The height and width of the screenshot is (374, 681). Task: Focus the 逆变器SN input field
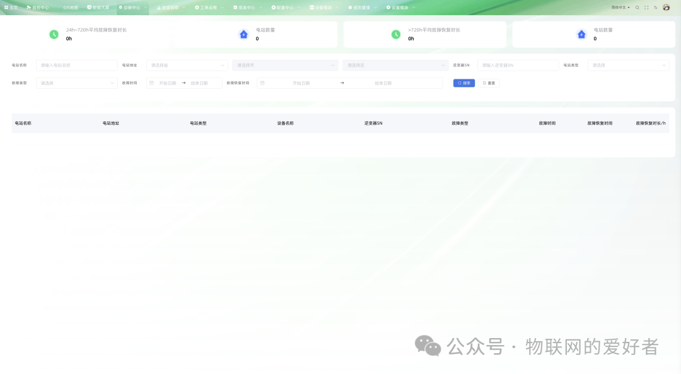coord(518,65)
